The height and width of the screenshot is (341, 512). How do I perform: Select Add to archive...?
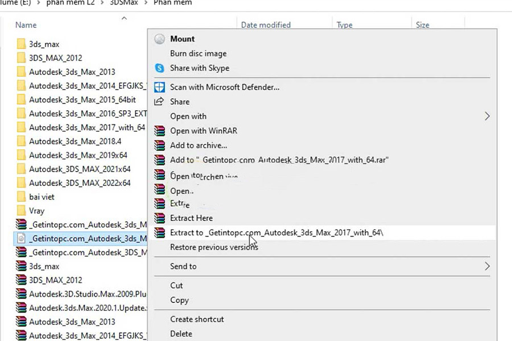tap(199, 145)
